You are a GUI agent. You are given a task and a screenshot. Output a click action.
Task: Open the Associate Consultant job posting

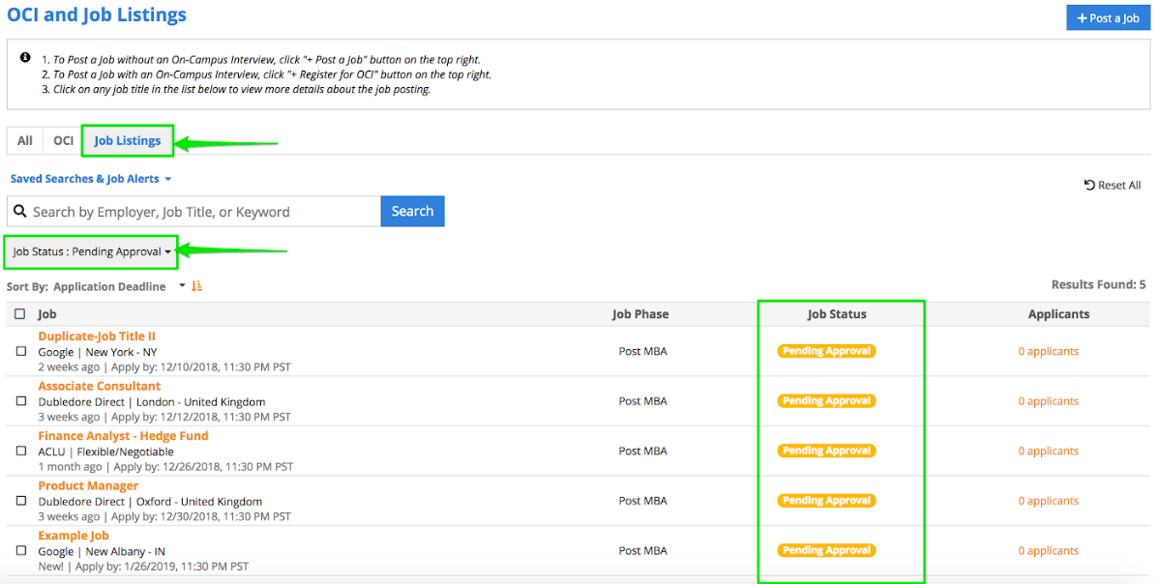(x=100, y=386)
